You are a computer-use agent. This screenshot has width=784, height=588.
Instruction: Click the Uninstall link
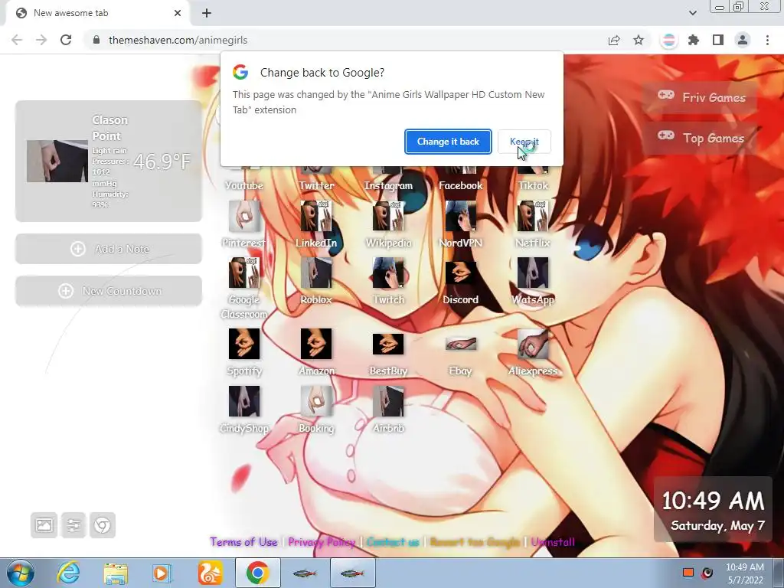pyautogui.click(x=553, y=542)
